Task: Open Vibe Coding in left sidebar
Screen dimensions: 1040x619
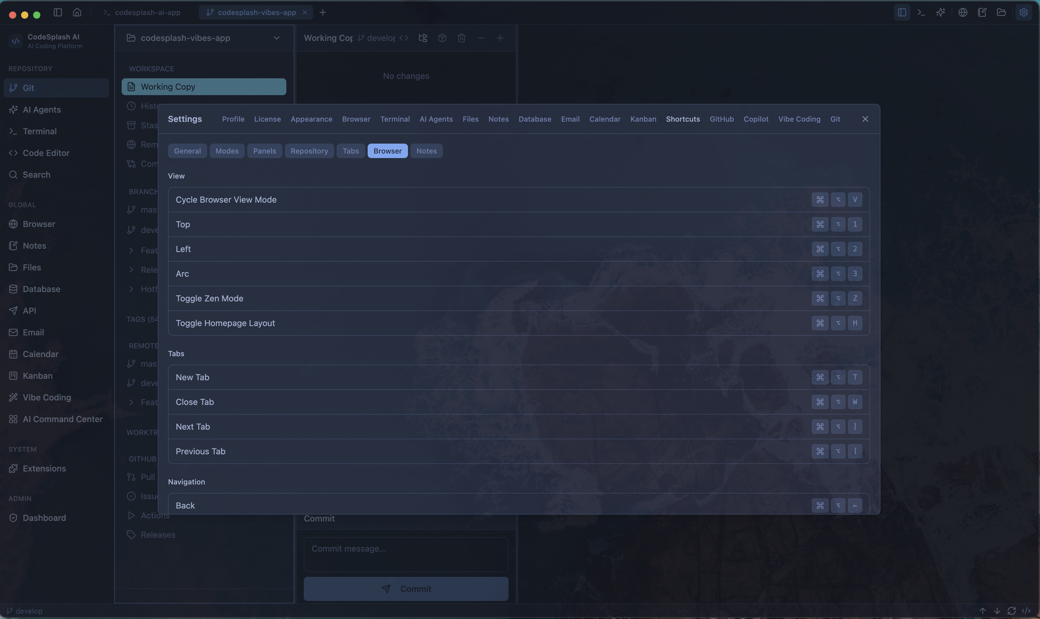Action: click(47, 397)
